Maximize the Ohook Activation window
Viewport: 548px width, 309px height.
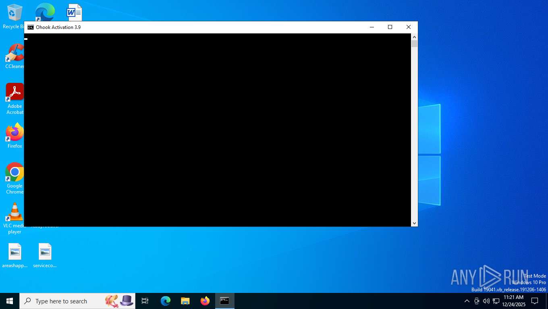tap(390, 27)
